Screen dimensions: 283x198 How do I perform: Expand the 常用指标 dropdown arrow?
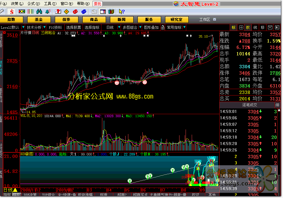[x=184, y=27]
